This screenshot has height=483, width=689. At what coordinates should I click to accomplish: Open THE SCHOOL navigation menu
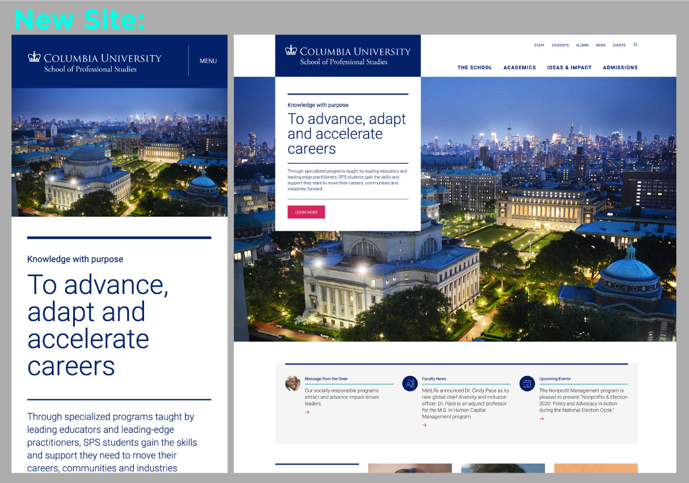pos(475,67)
